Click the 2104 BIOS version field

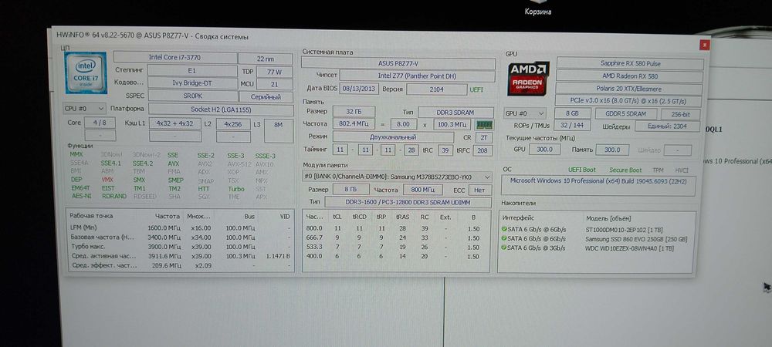tap(436, 89)
